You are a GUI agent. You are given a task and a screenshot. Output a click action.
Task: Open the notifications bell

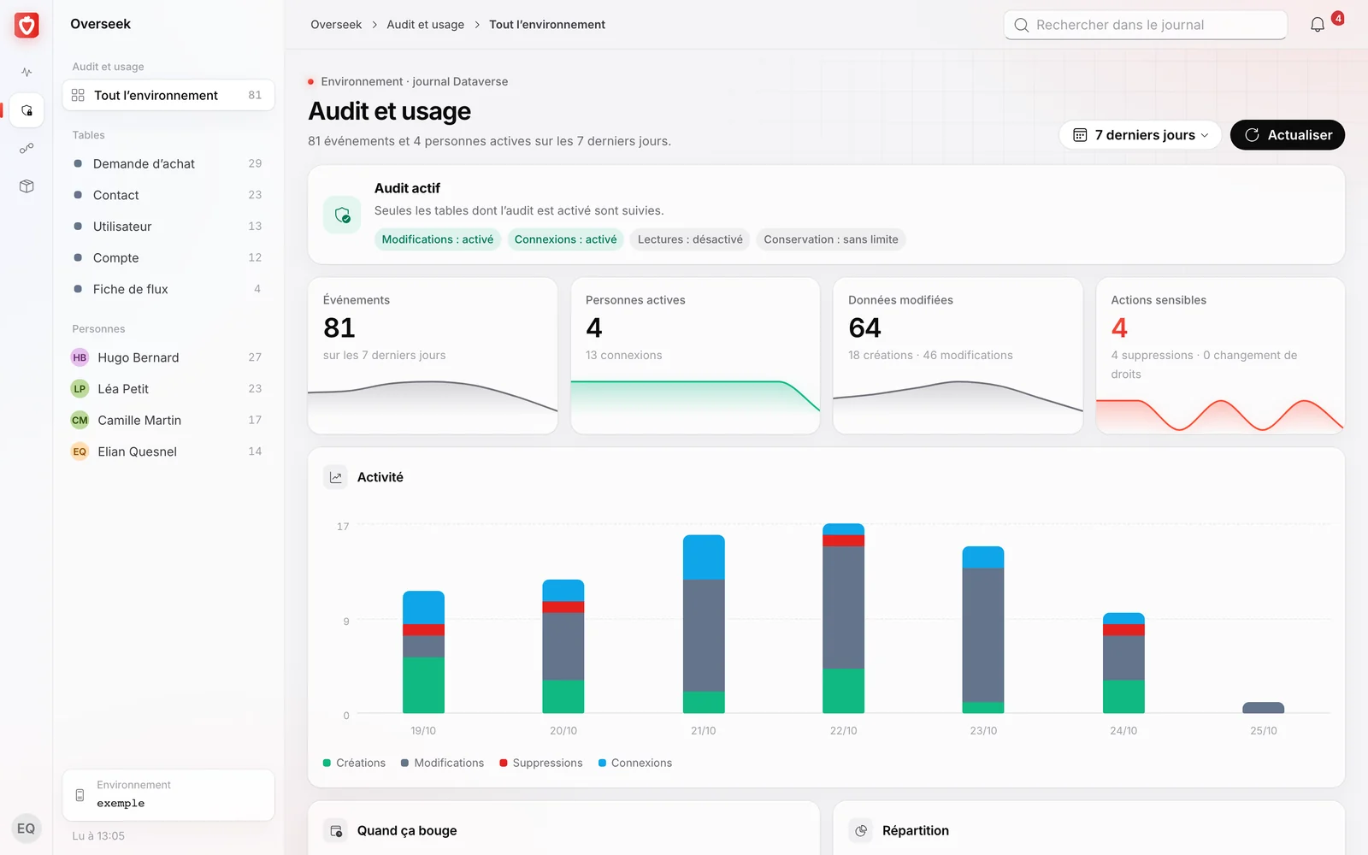(1318, 25)
